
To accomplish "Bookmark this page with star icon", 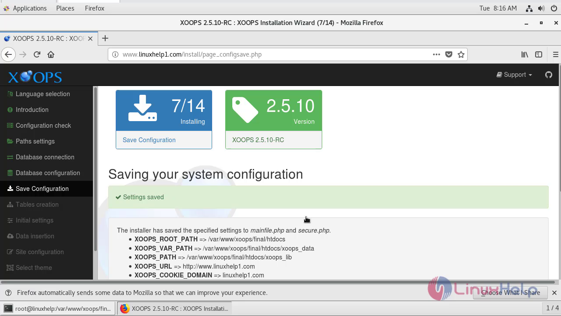I will tap(461, 54).
